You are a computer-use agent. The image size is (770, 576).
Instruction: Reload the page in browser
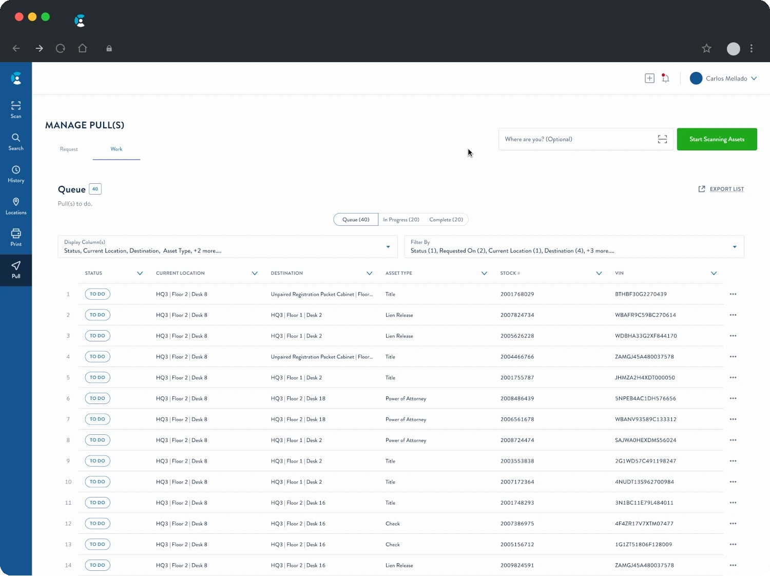tap(61, 48)
